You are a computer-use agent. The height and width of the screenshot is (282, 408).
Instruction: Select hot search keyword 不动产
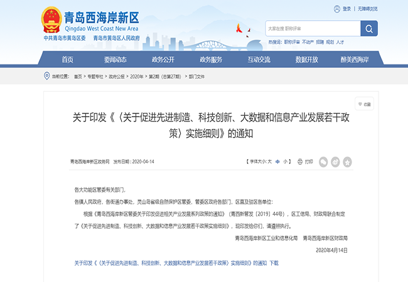point(308,42)
